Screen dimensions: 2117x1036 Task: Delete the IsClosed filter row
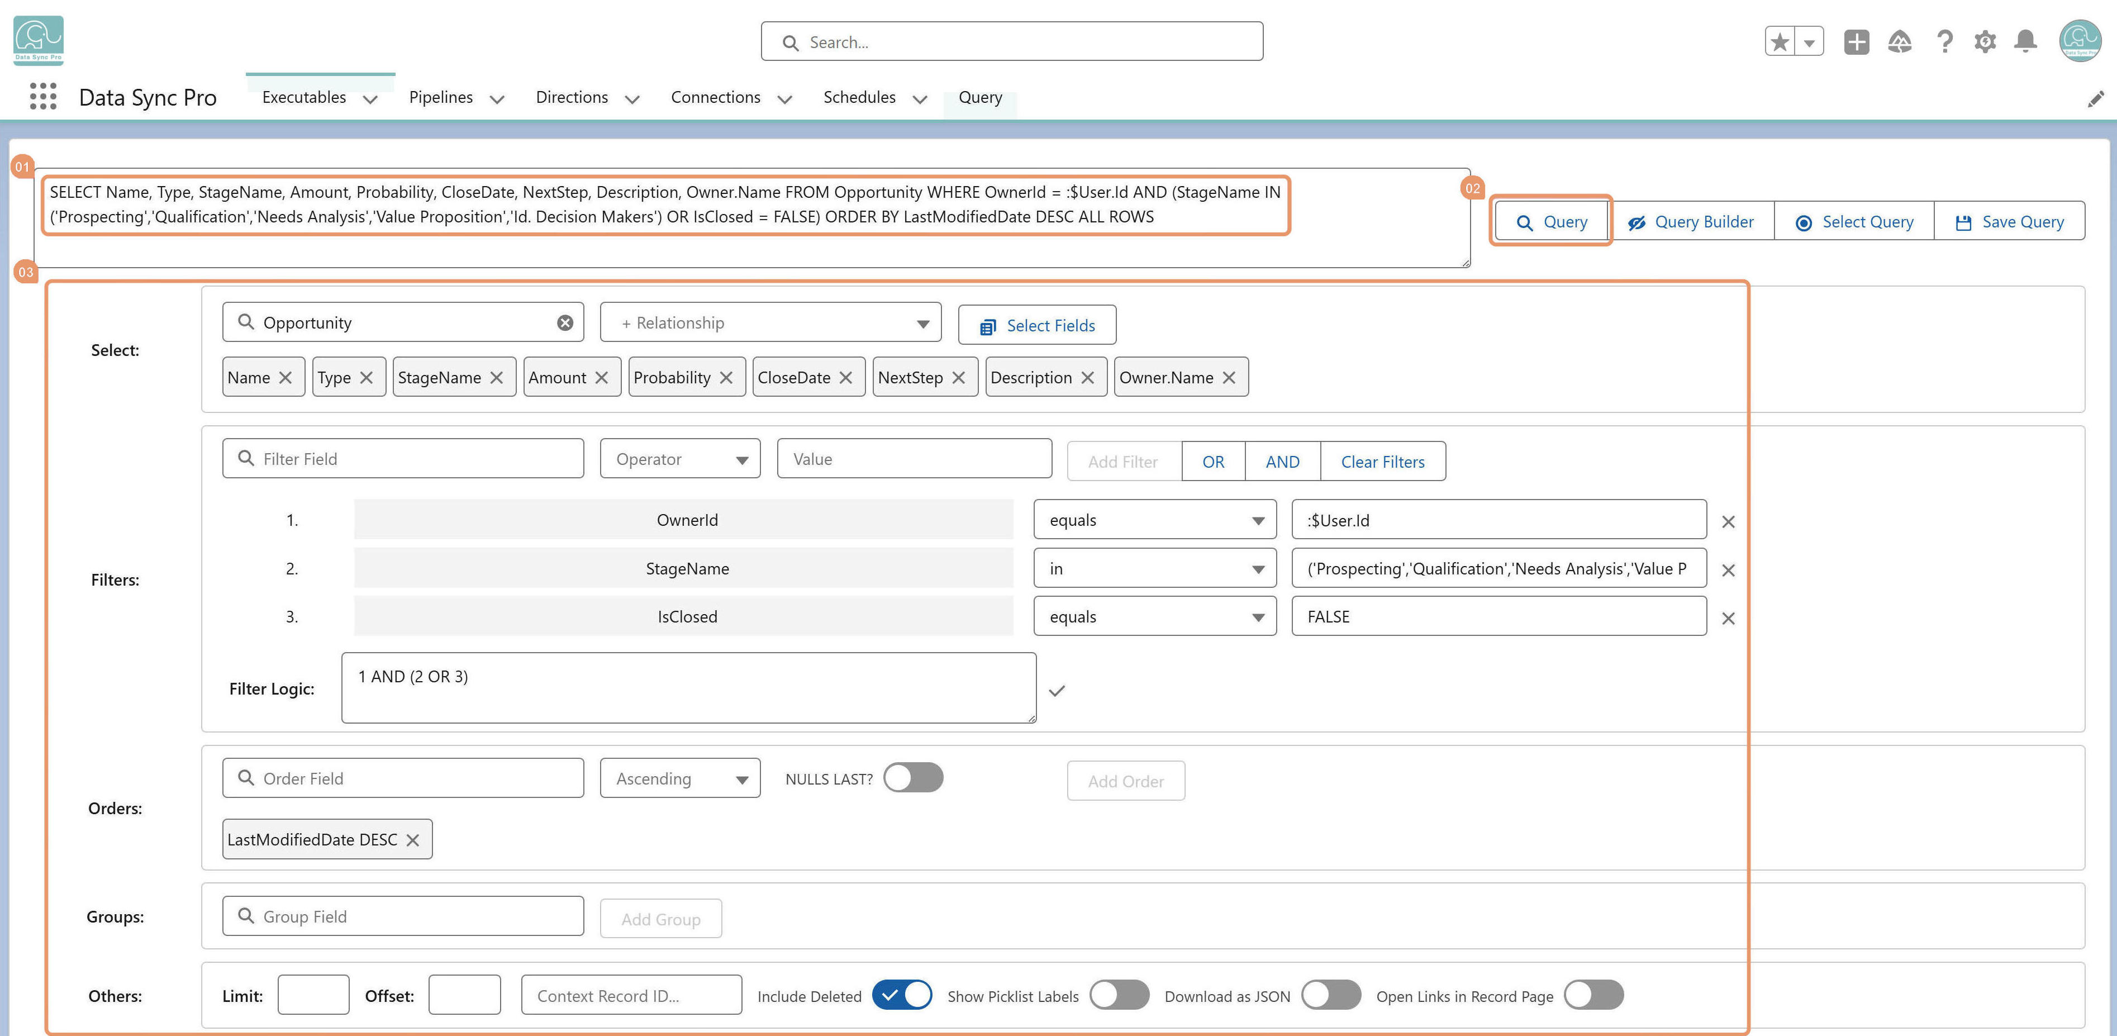[1728, 619]
